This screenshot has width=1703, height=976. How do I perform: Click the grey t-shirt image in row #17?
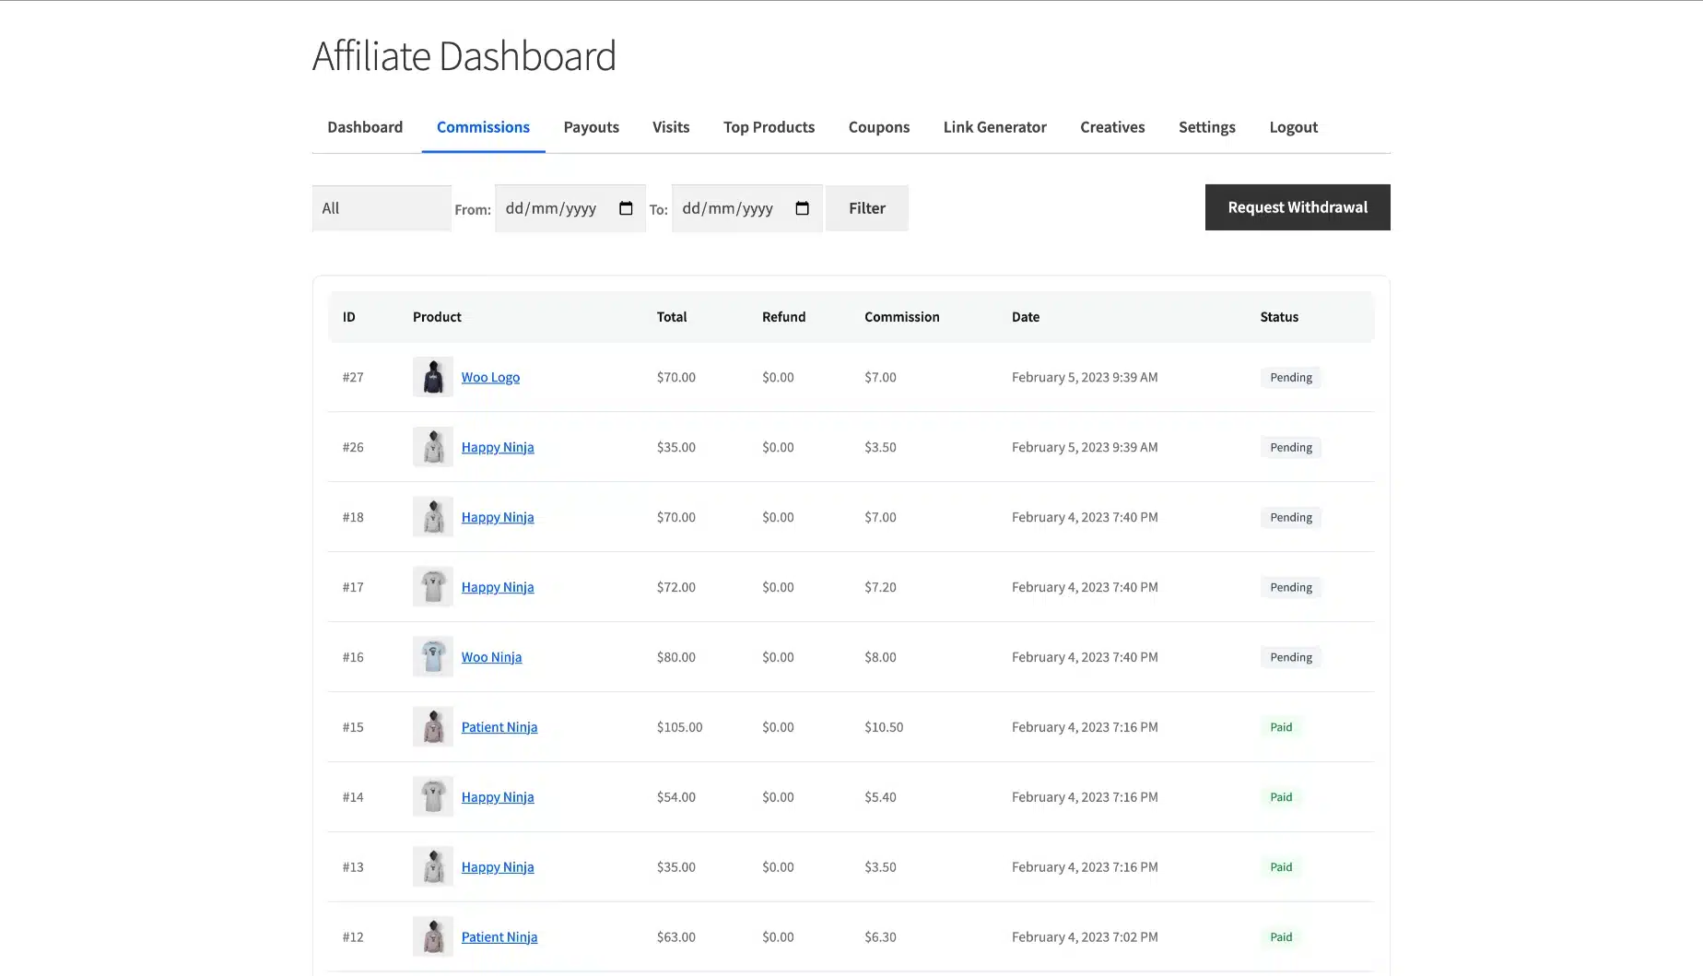(x=432, y=587)
